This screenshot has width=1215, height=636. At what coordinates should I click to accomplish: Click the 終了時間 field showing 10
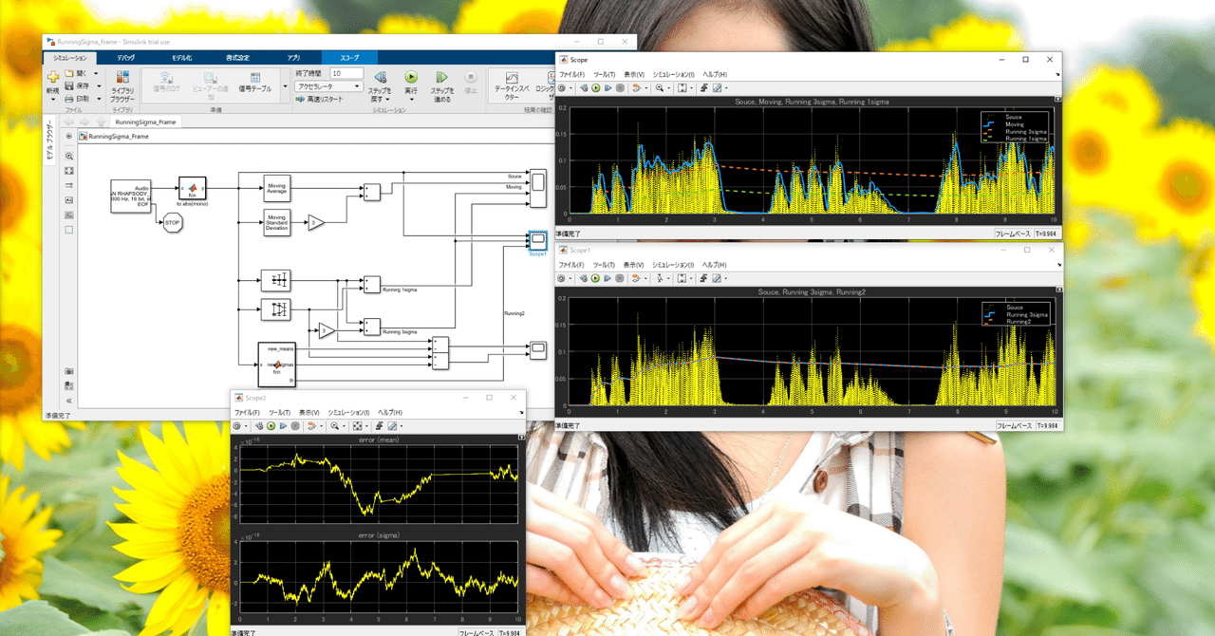(347, 73)
